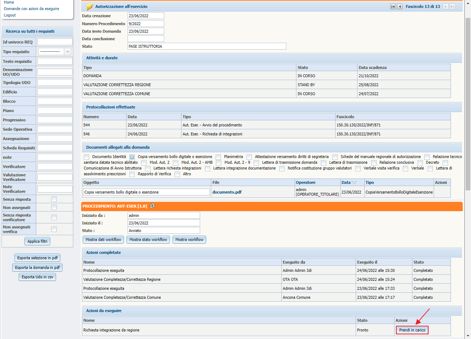The height and width of the screenshot is (339, 471).
Task: Tick the Non assegnati checkbox
Action: [x=54, y=208]
